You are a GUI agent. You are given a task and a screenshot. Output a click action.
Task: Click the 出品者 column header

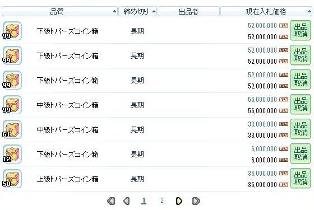[x=188, y=11]
